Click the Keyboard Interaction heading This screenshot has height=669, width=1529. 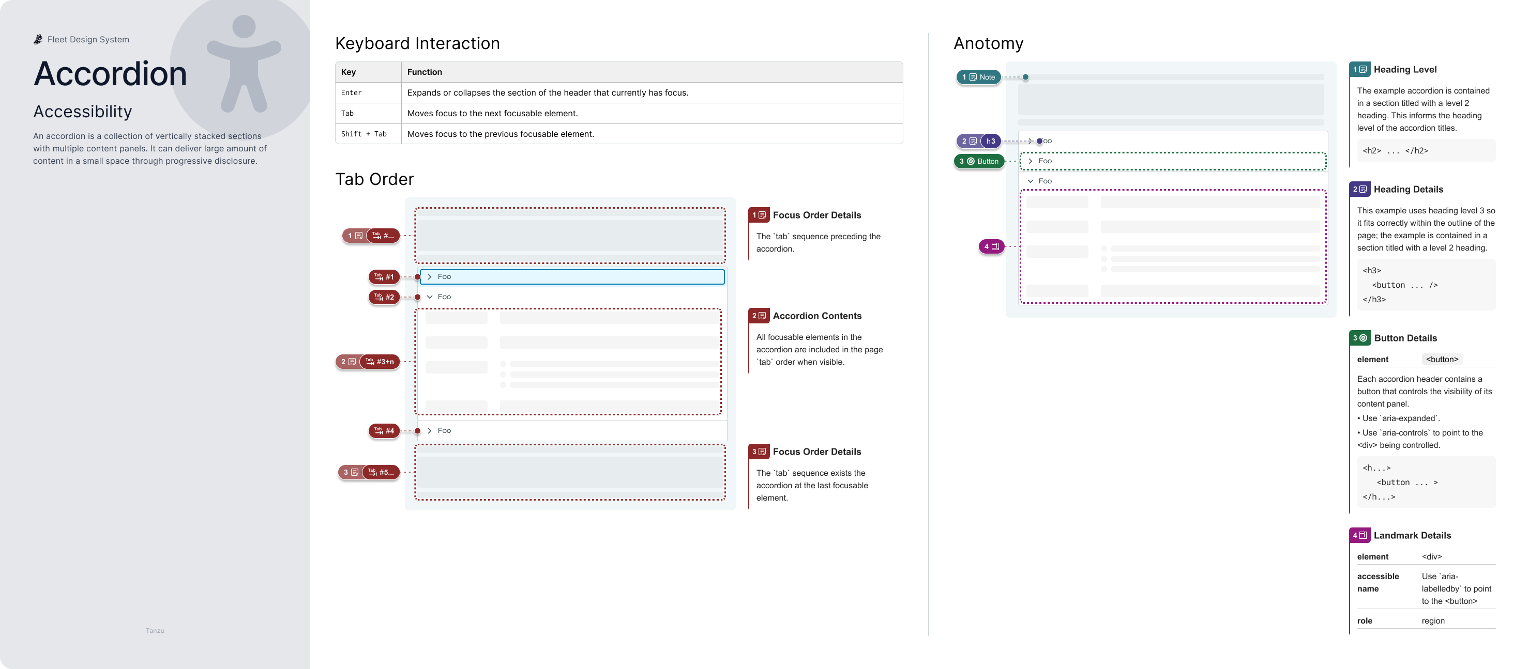click(x=417, y=43)
